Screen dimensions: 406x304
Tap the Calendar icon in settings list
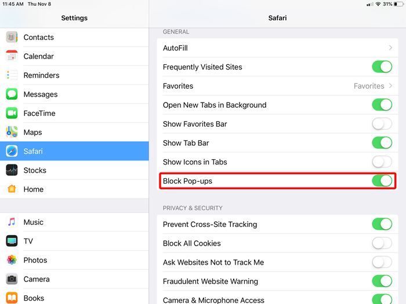pyautogui.click(x=12, y=56)
